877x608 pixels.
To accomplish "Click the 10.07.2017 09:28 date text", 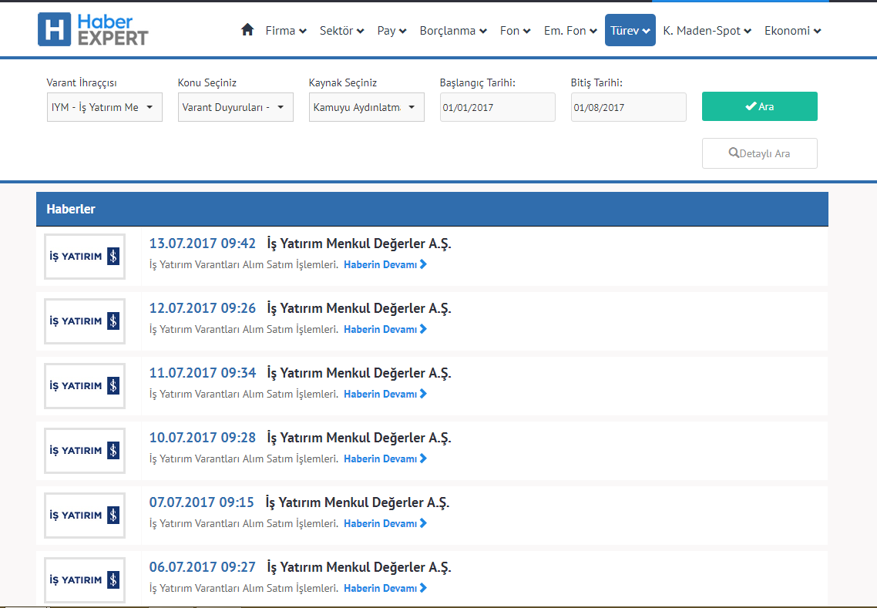I will coord(203,438).
